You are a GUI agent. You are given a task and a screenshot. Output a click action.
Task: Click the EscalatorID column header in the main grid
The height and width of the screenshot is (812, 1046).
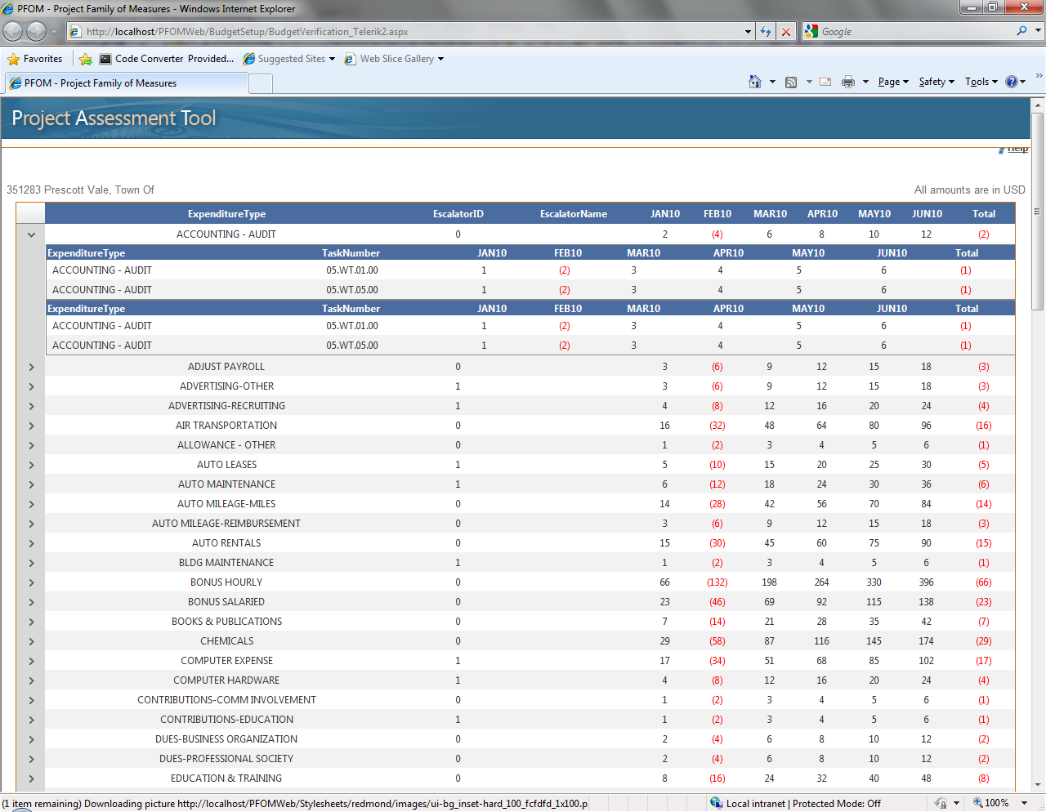[x=458, y=214]
